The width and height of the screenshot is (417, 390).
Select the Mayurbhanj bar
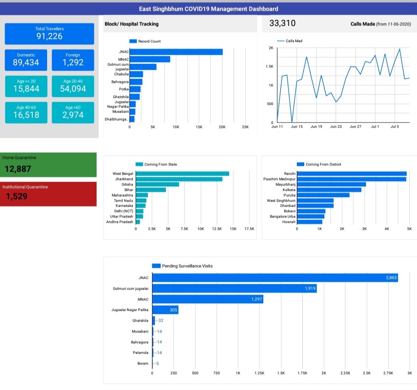point(332,184)
